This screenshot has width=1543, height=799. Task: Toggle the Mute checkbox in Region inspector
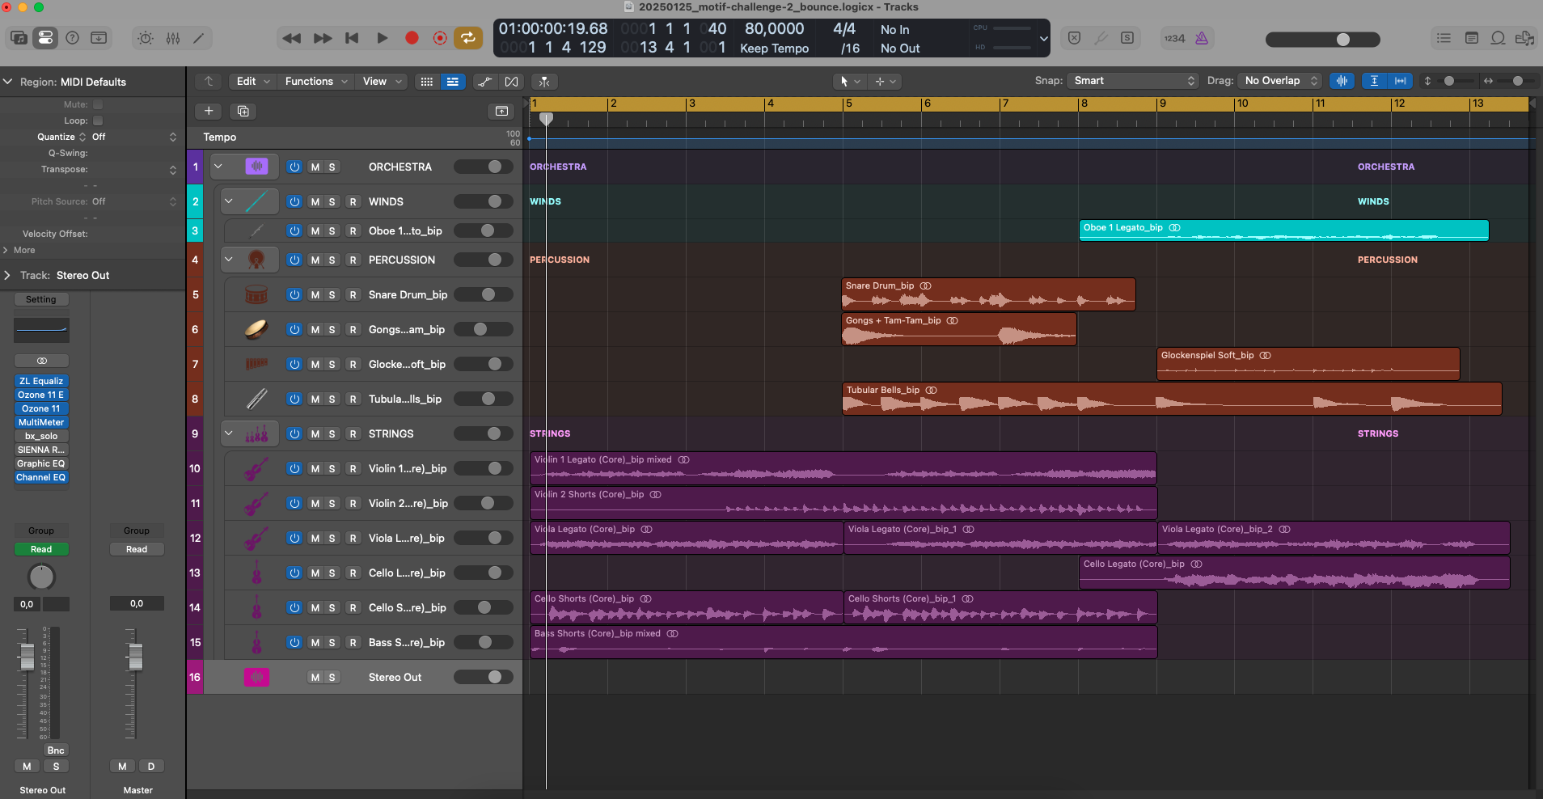click(98, 104)
